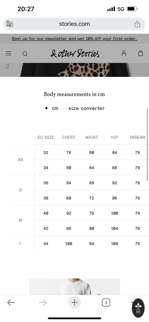Tap the white t-shirt product image
149x322 pixels.
coord(74,287)
